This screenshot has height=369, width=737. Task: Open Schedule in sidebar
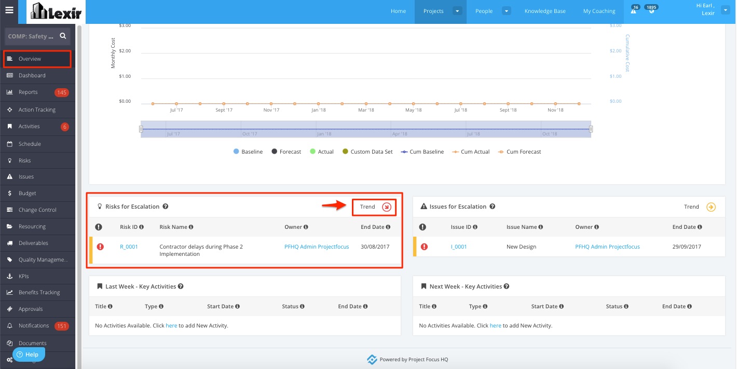point(38,144)
